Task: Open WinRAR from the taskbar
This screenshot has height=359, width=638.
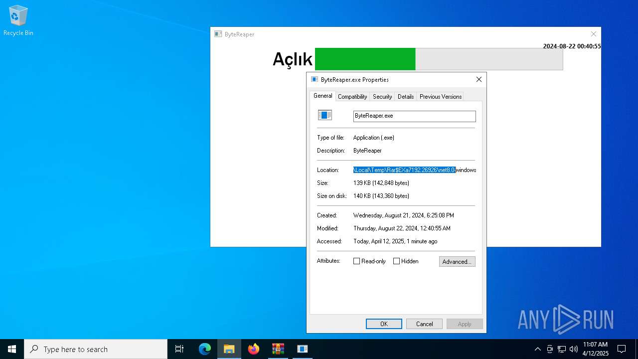Action: (278, 349)
